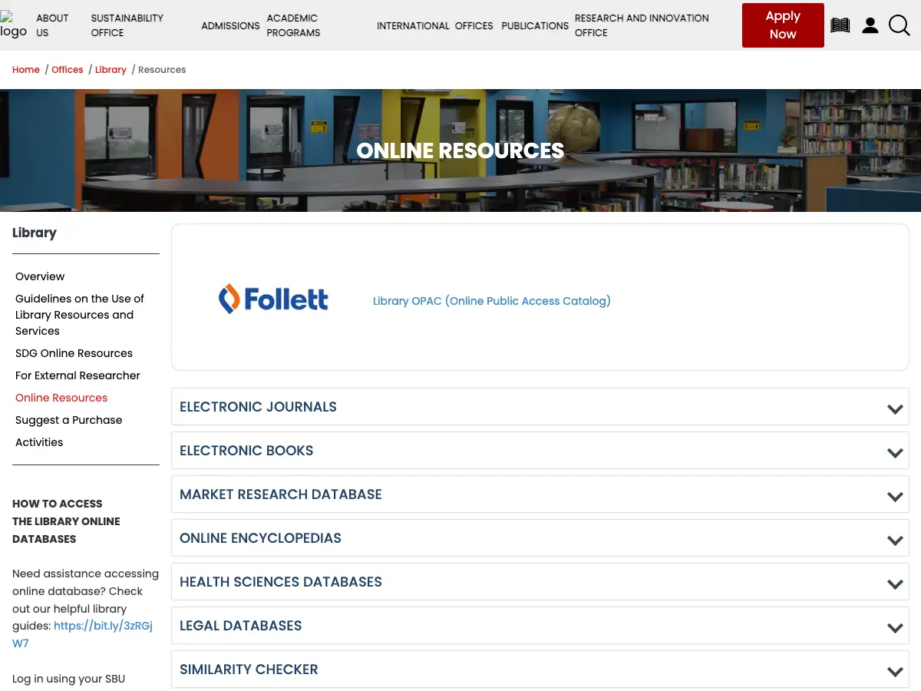
Task: Open Research and Innovation Office menu
Action: coord(642,25)
